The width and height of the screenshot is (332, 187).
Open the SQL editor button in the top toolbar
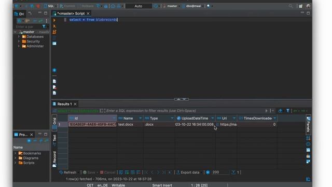49,6
